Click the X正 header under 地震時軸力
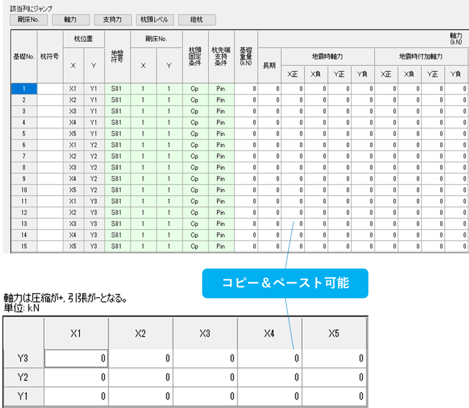 click(x=293, y=74)
